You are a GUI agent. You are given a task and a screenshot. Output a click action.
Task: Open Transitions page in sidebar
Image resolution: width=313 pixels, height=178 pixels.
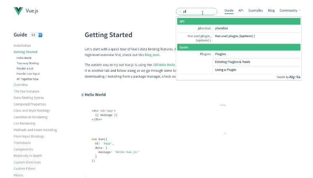22,143
